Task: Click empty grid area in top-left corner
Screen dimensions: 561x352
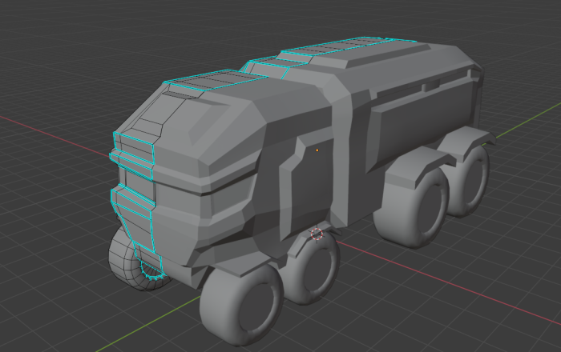Action: pyautogui.click(x=40, y=32)
